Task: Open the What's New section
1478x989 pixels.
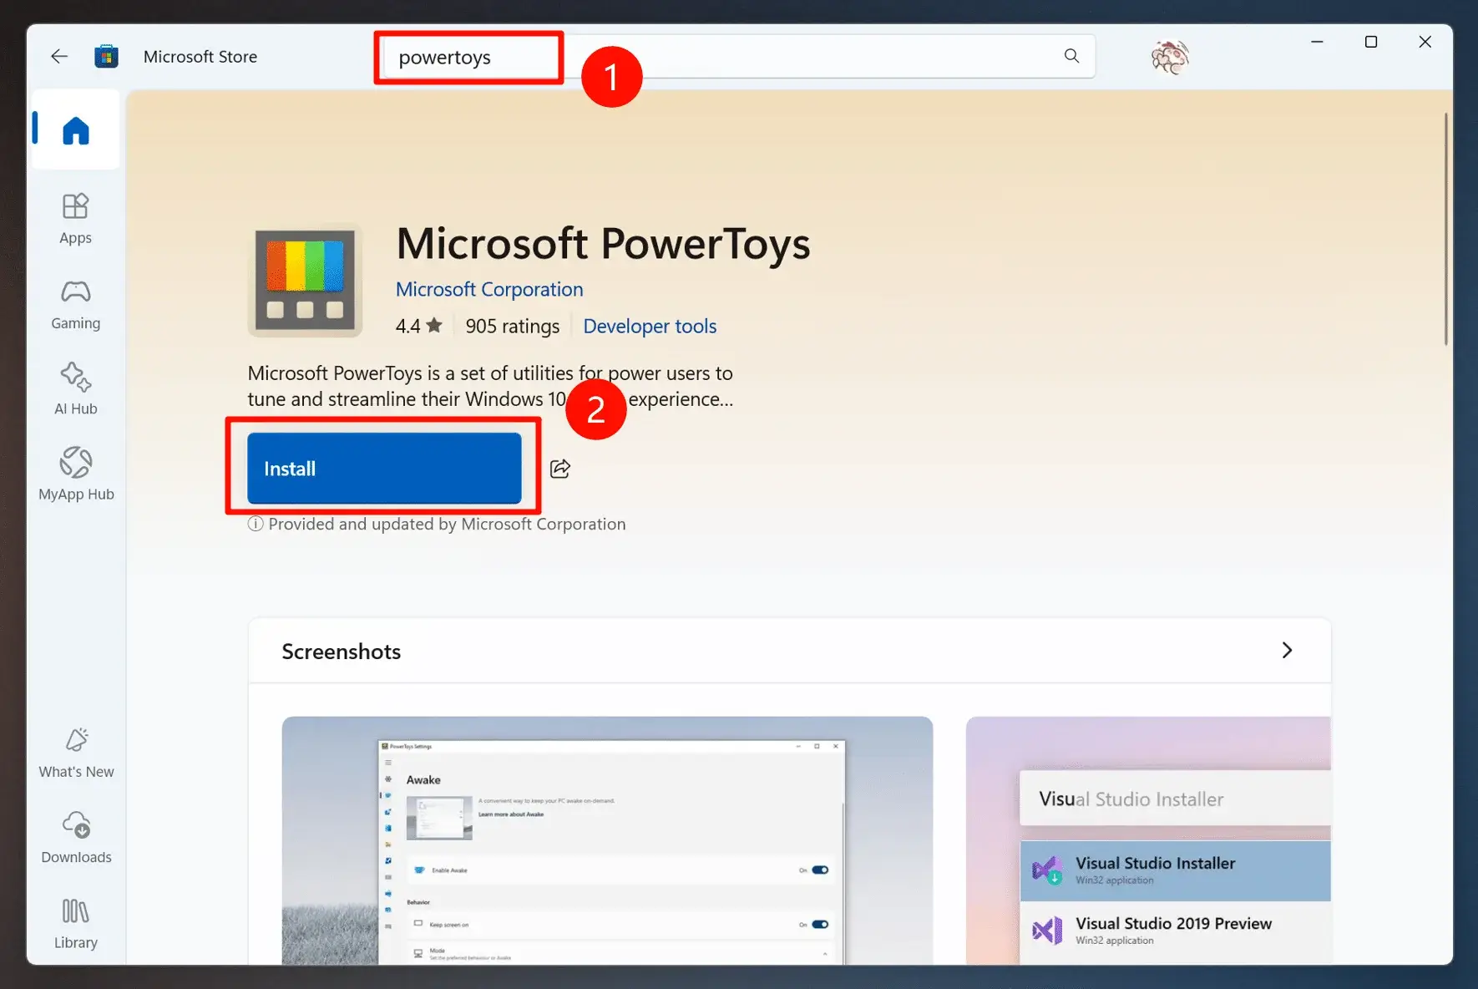Action: tap(74, 751)
